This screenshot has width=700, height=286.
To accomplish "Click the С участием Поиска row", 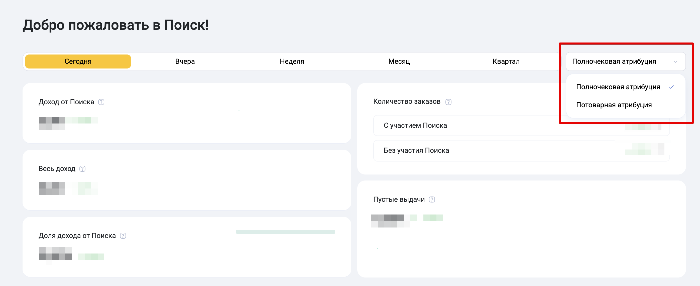I will 462,125.
